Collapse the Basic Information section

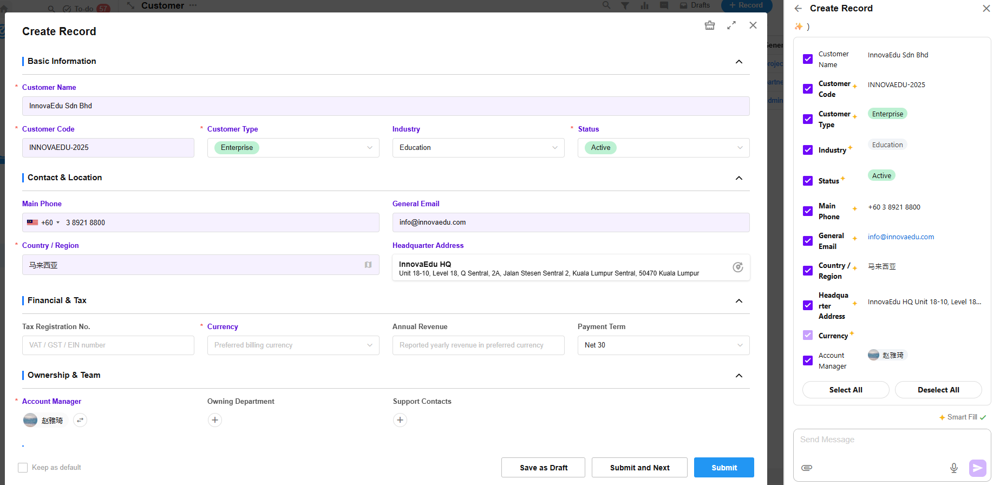click(738, 62)
